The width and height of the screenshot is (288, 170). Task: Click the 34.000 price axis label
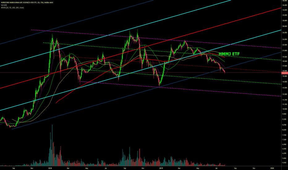click(285, 10)
